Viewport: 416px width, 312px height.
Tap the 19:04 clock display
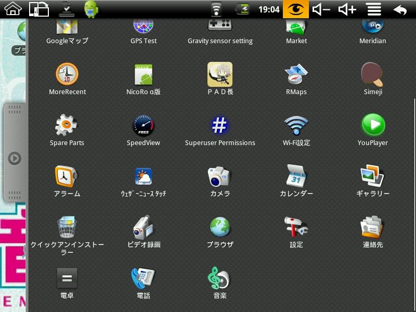269,9
